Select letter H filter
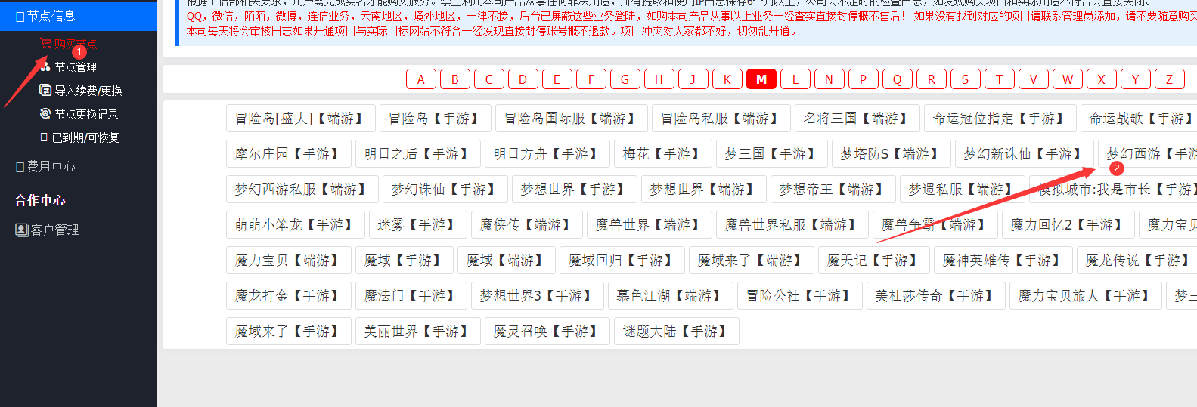Viewport: 1197px width, 407px height. coord(659,79)
